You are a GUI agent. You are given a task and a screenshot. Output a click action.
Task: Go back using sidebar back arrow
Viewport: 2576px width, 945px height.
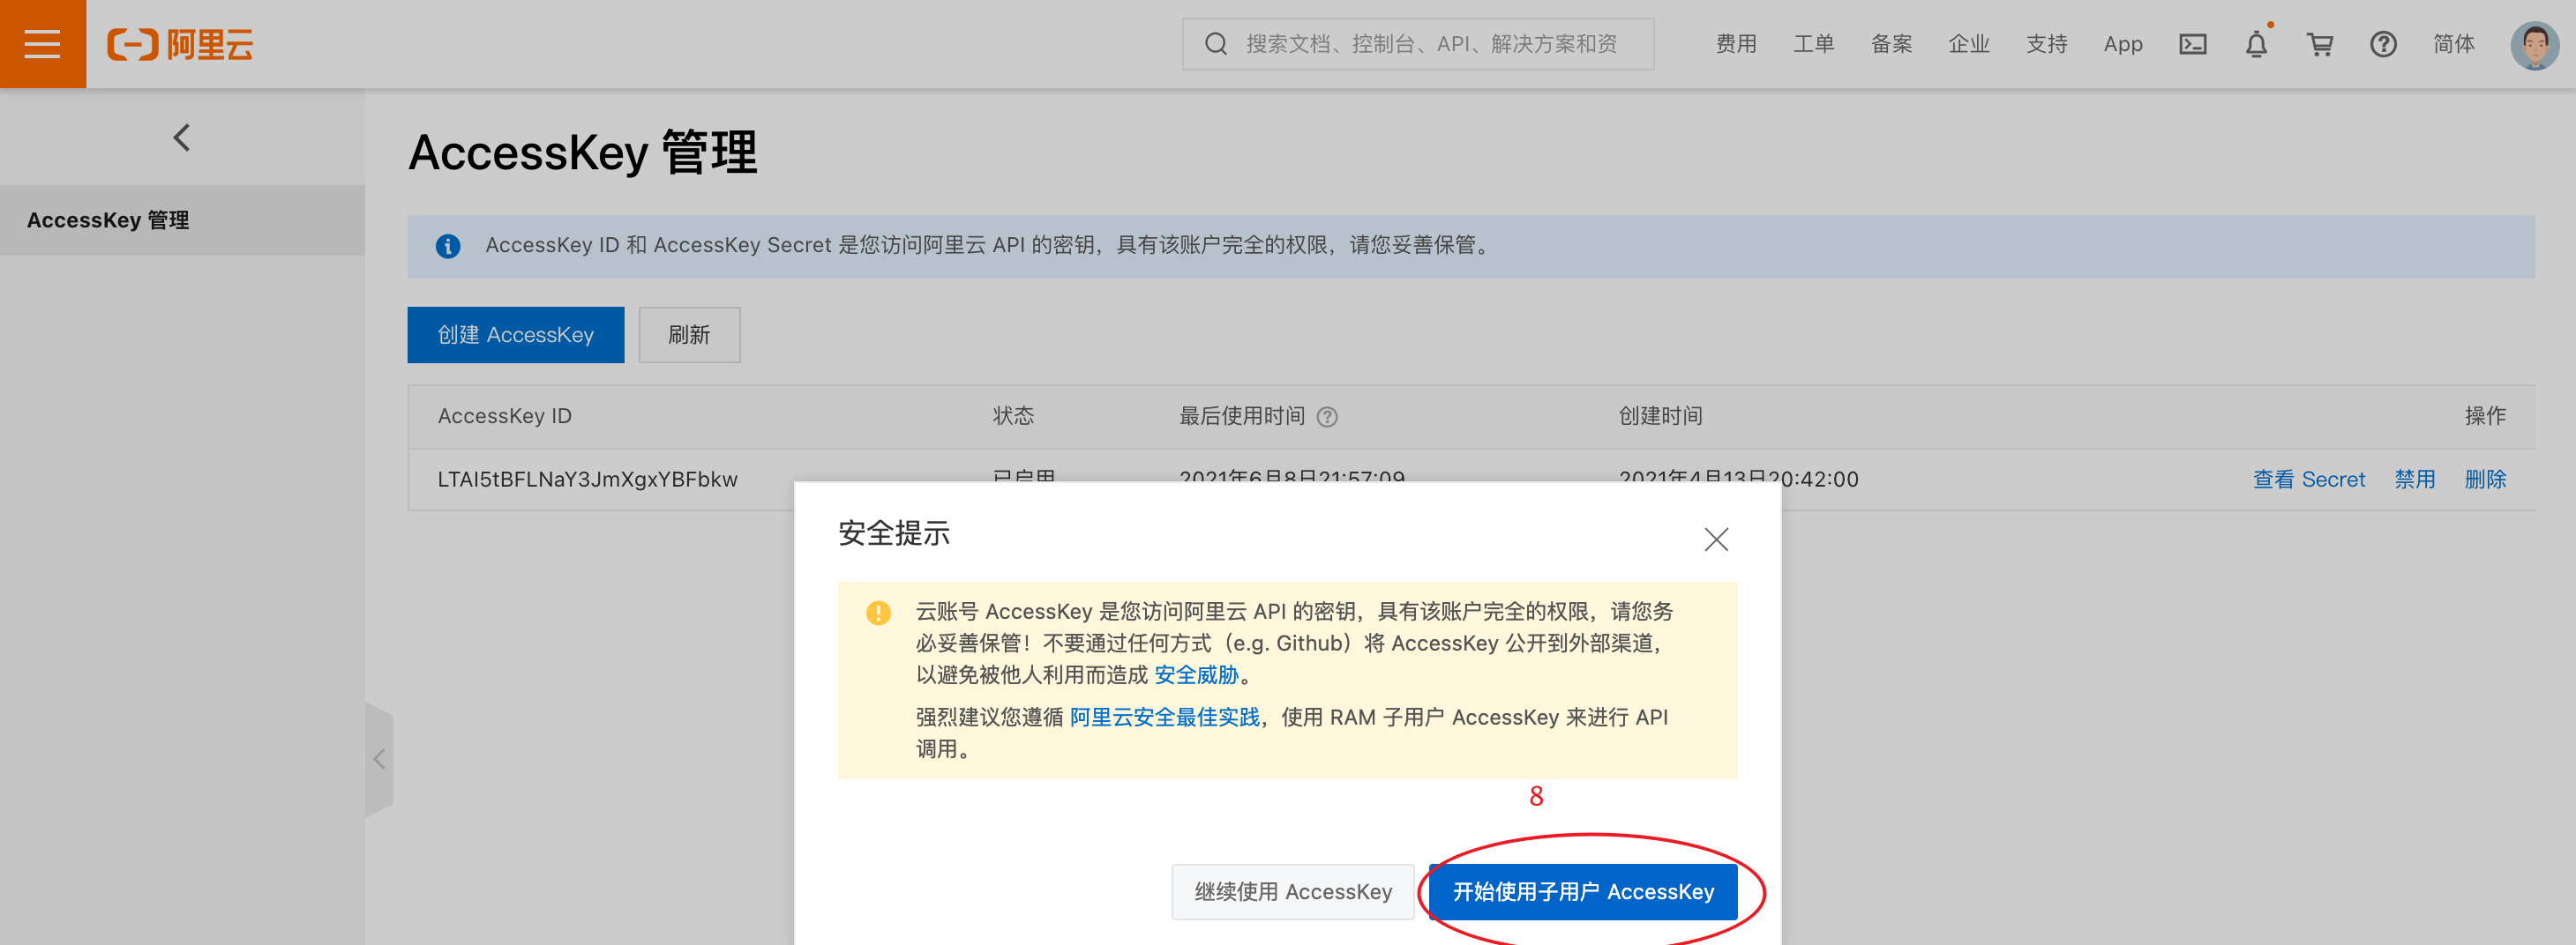[181, 137]
